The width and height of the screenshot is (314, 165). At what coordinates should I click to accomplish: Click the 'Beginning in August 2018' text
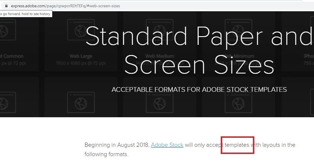pos(117,145)
